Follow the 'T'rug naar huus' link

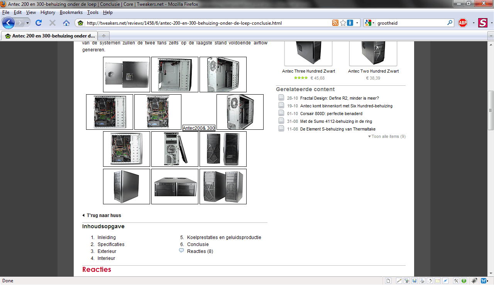coord(104,215)
